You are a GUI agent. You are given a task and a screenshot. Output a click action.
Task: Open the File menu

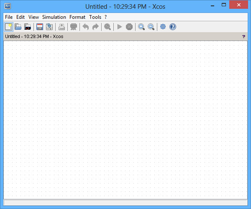point(9,17)
